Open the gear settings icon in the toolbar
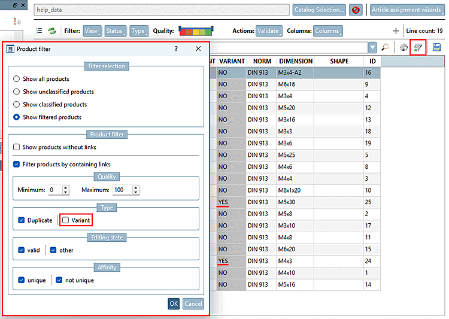 pos(404,47)
